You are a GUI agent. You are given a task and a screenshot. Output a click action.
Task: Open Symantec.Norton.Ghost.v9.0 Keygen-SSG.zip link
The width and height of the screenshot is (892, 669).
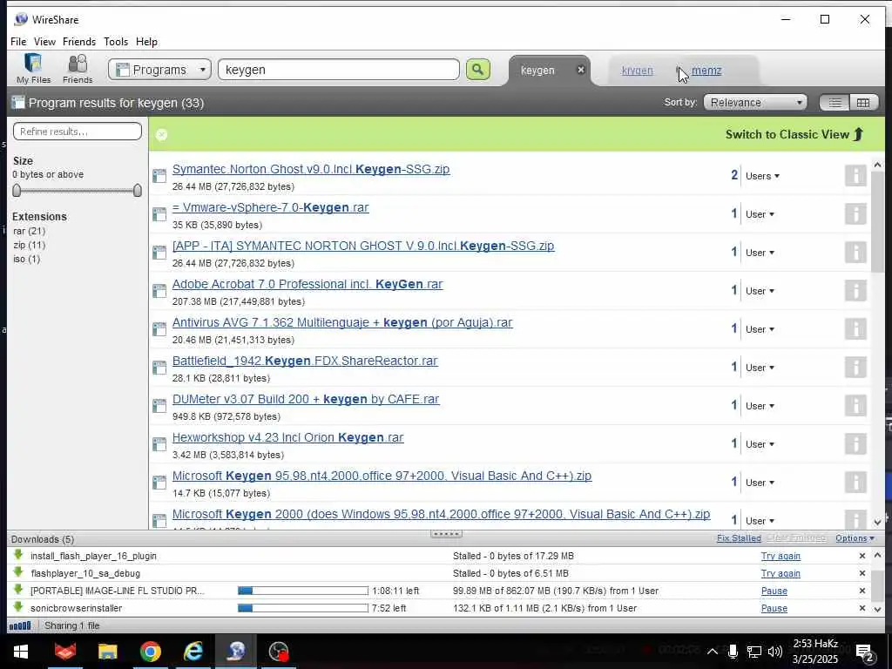click(x=311, y=169)
